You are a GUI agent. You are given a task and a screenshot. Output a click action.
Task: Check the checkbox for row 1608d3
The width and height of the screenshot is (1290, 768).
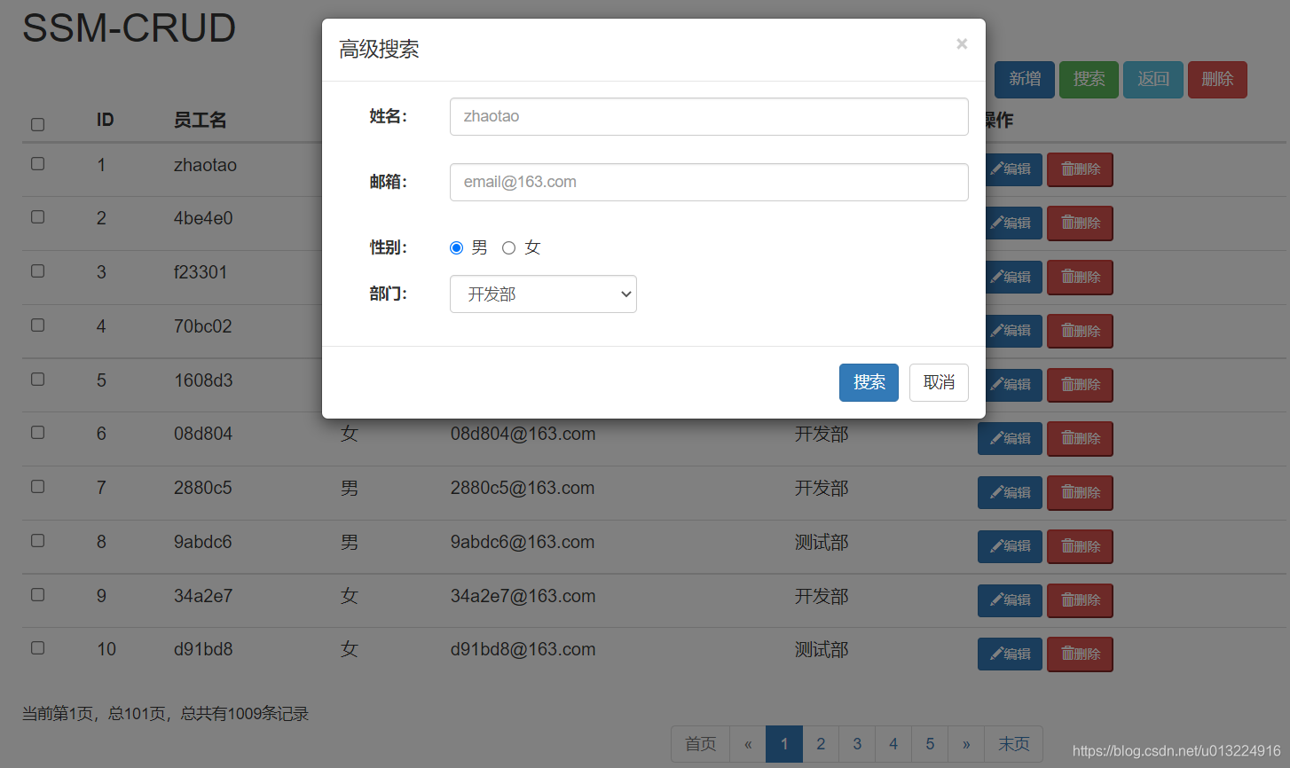point(37,379)
